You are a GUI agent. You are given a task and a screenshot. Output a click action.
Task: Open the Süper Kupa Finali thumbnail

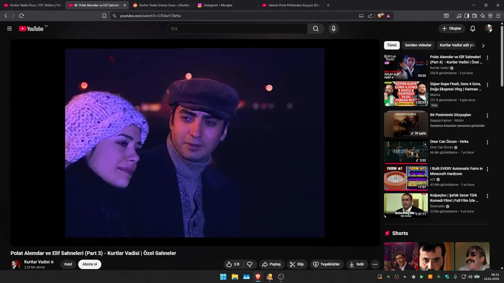click(406, 94)
